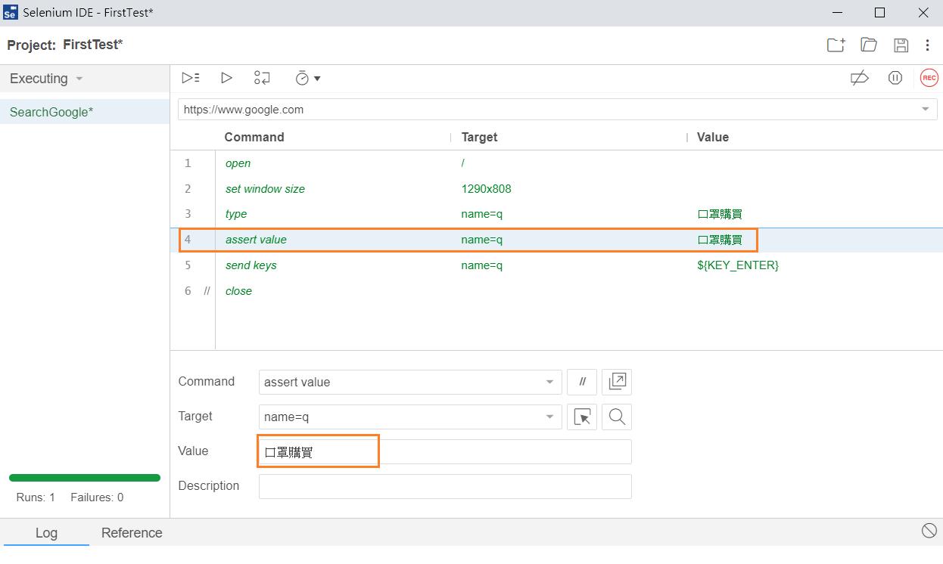Screen dimensions: 943x564
Task: Click the ${KEY_ENTER} value cell
Action: tap(738, 265)
